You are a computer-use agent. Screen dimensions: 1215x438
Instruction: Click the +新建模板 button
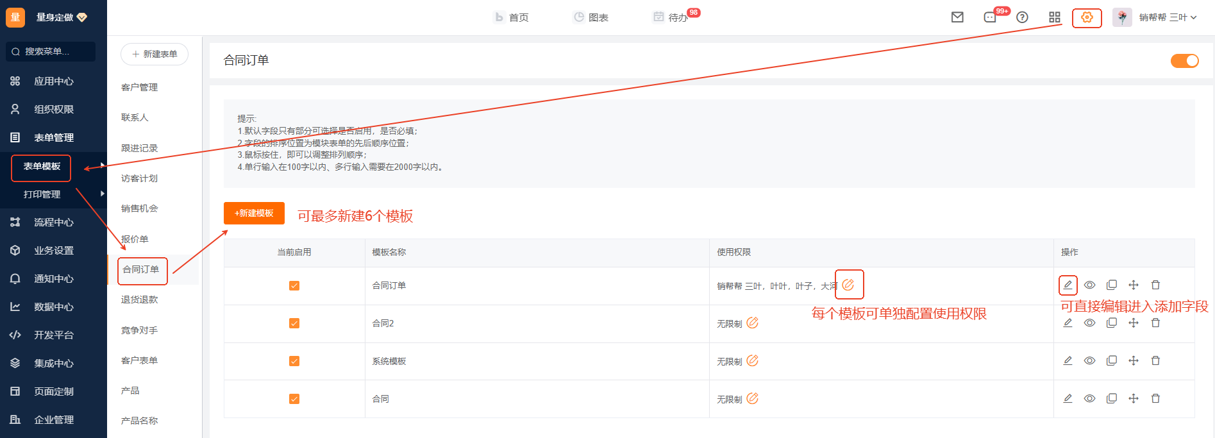(254, 214)
